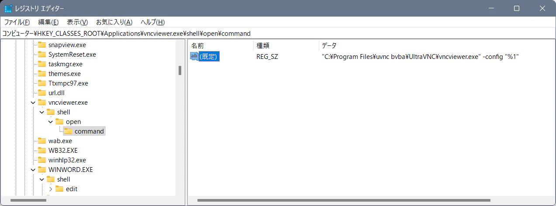Select the SystemReset.exe key
The height and width of the screenshot is (206, 556).
(x=72, y=55)
